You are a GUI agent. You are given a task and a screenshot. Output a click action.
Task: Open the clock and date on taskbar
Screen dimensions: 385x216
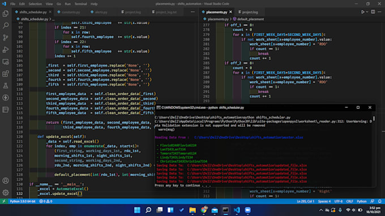pyautogui.click(x=373, y=210)
